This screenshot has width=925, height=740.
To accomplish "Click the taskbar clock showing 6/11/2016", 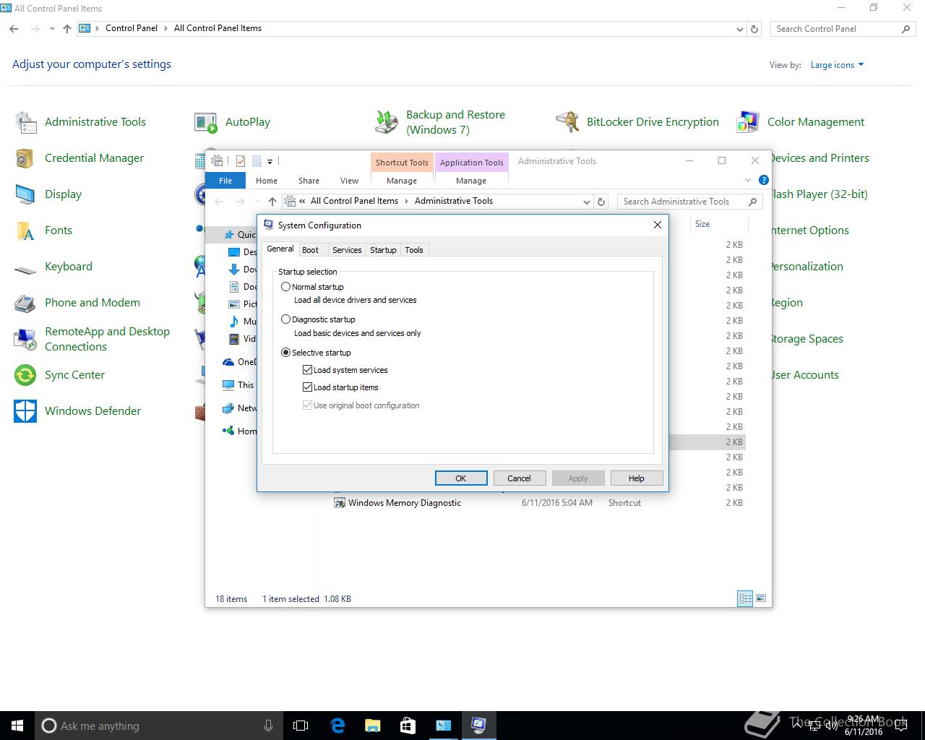I will click(x=864, y=726).
